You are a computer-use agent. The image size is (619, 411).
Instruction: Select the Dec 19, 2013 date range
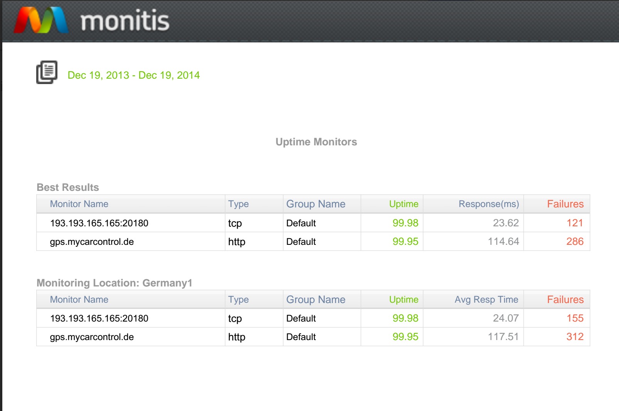133,75
